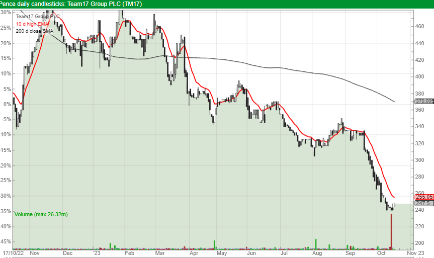434x258 pixels.
Task: Click the 17/10/22 start date label
Action: coord(13,253)
